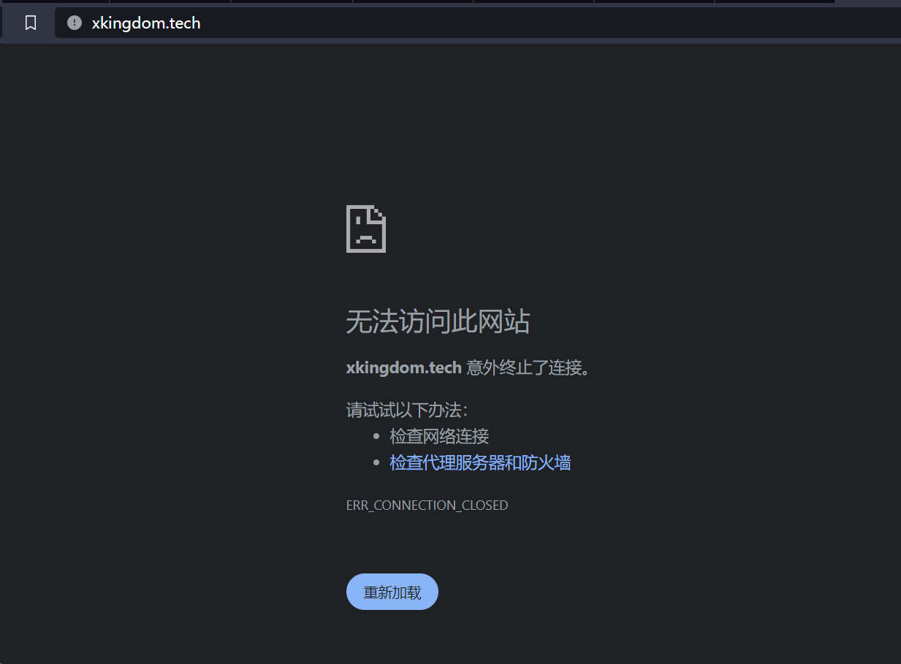901x664 pixels.
Task: Select the 检查网络连接 list item
Action: point(439,436)
